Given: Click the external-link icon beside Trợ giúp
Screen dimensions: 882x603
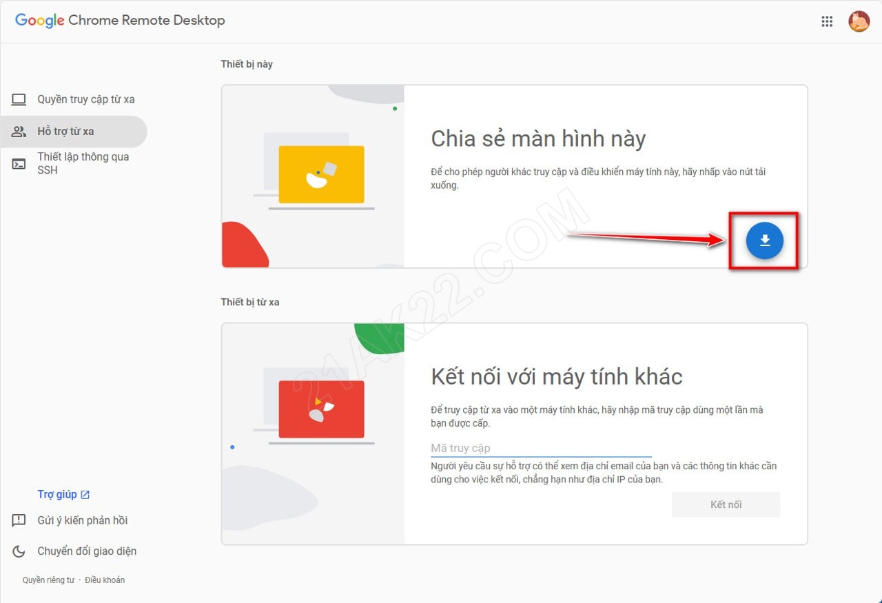Looking at the screenshot, I should click(x=85, y=494).
